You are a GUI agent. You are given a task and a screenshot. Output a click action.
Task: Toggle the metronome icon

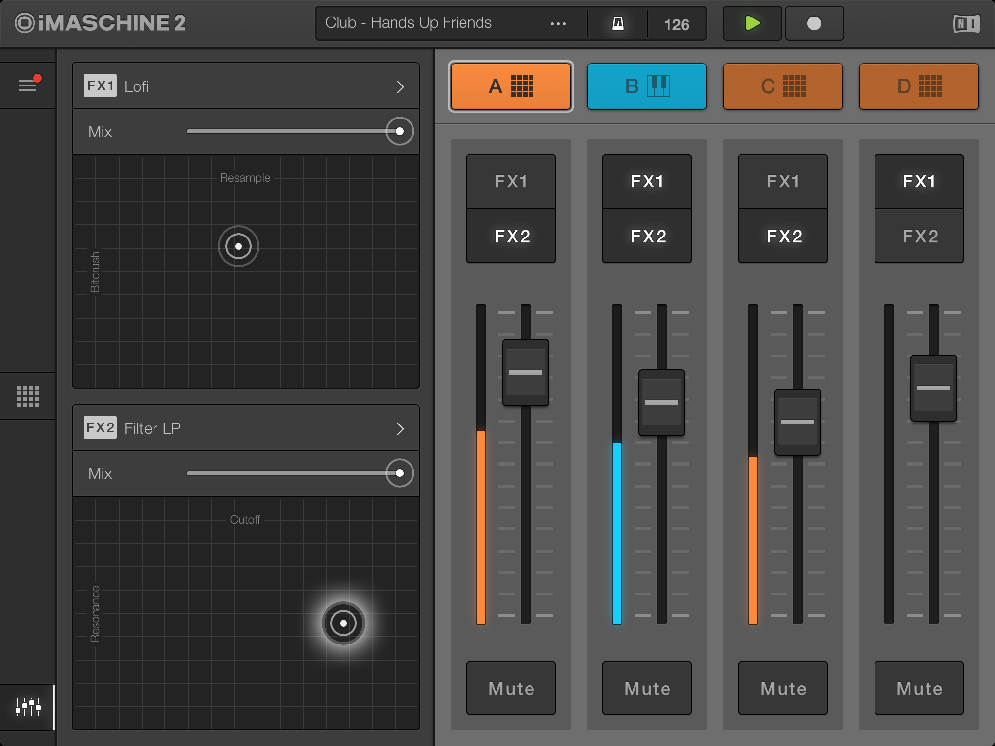click(x=618, y=23)
